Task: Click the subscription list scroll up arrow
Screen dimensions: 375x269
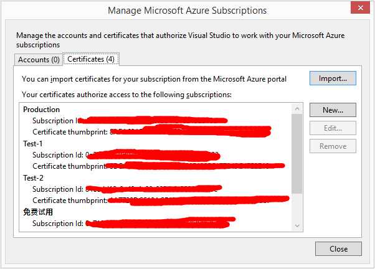Action: [297, 109]
